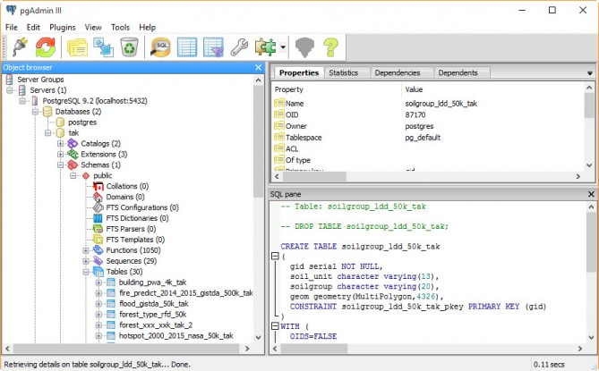This screenshot has height=371, width=599.
Task: Open the Edit menu
Action: point(33,28)
